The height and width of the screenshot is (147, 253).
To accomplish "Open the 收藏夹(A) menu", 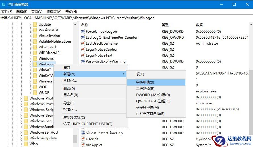I will (54, 12).
